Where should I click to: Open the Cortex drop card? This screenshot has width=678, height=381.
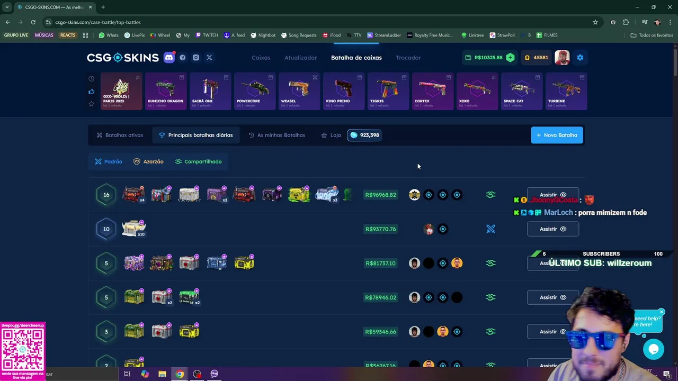point(432,92)
